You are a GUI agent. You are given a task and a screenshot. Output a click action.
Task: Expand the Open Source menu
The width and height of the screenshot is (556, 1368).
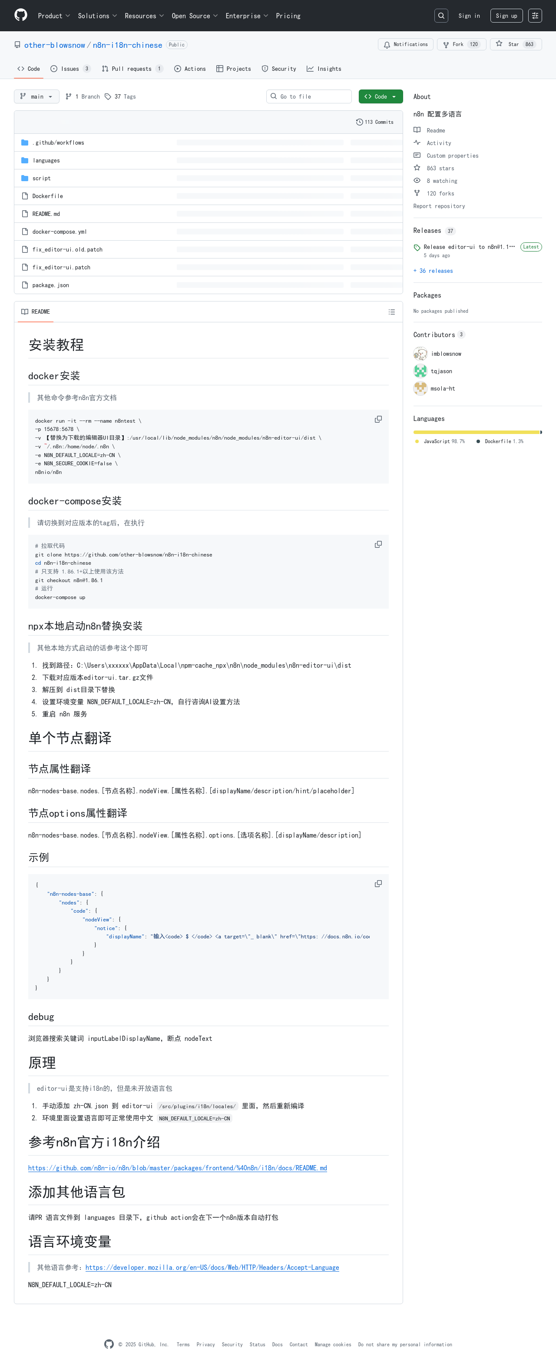tap(194, 16)
